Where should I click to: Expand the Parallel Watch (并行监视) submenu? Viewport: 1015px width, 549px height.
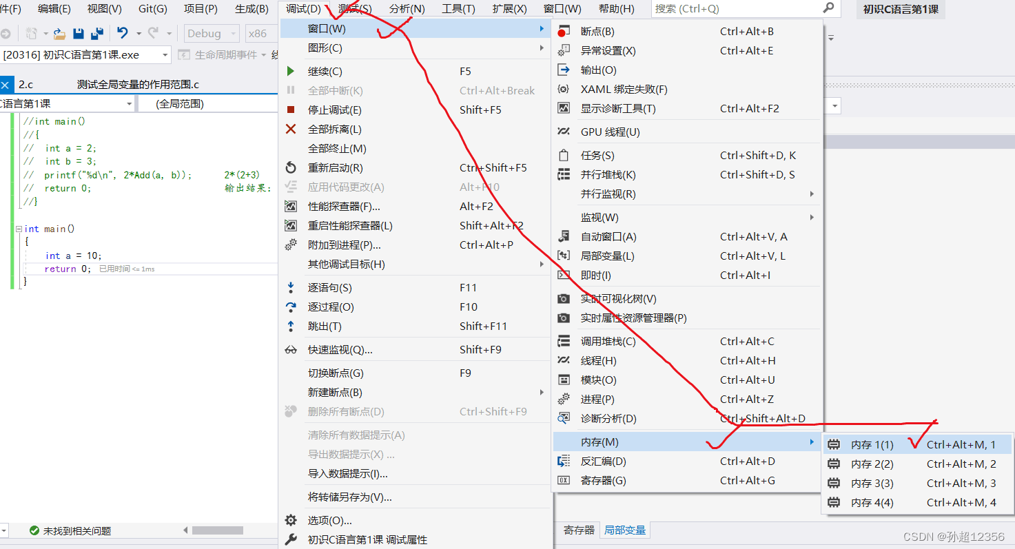click(x=688, y=194)
